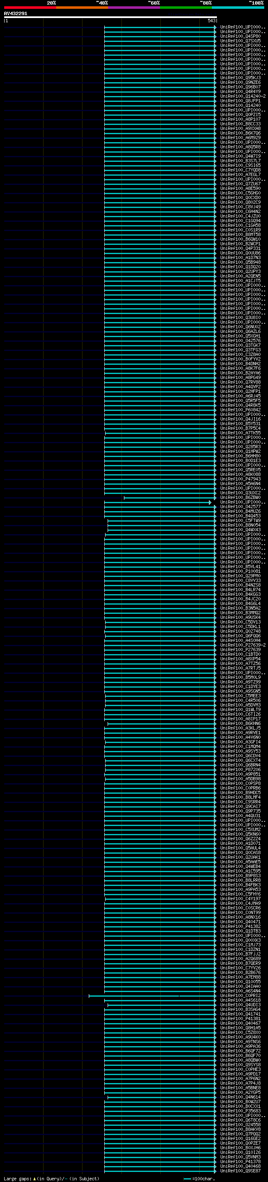Select hit label UniRef100_P10081
The width and height of the screenshot is (268, 1182).
pos(240,571)
